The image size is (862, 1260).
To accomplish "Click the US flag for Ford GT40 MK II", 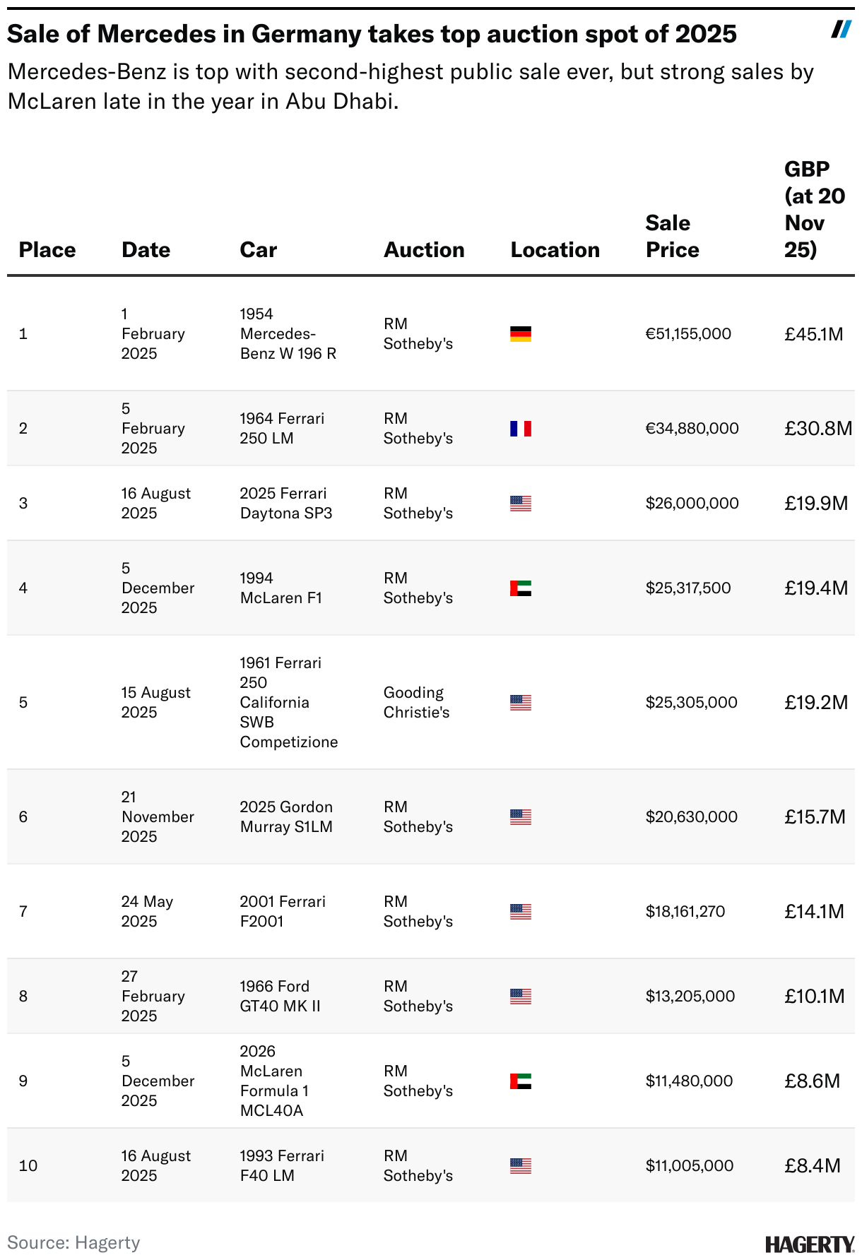I will tap(521, 997).
